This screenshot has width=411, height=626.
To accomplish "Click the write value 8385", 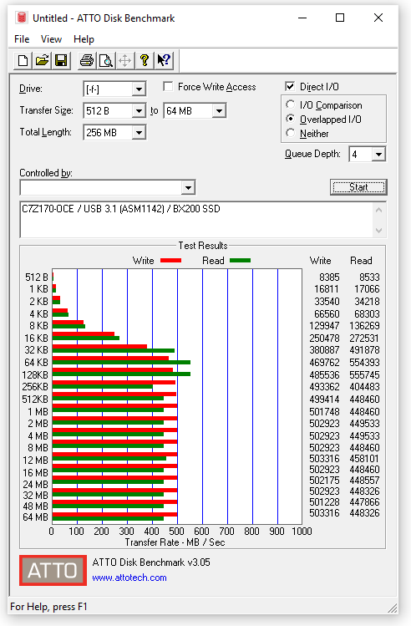I will pyautogui.click(x=329, y=277).
